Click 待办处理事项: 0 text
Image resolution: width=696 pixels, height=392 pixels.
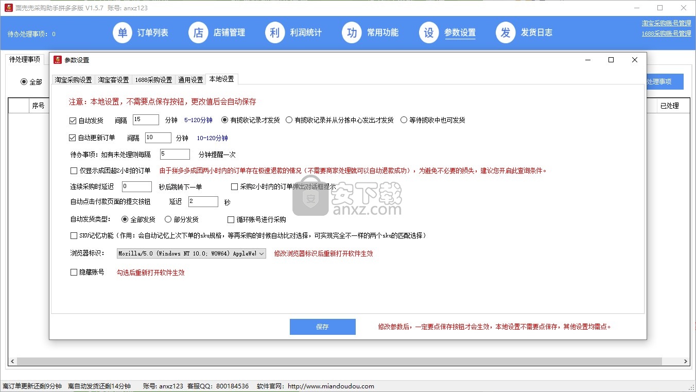(x=31, y=34)
